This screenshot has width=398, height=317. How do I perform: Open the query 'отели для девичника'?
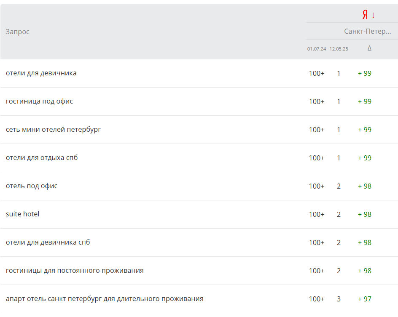point(41,73)
